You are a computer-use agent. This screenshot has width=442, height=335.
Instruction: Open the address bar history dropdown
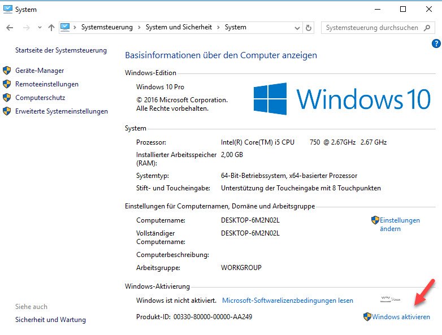pos(297,28)
